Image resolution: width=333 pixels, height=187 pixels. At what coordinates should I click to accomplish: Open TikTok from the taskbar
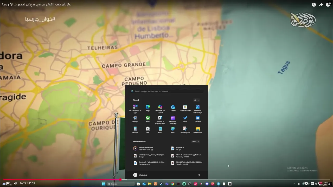195,184
